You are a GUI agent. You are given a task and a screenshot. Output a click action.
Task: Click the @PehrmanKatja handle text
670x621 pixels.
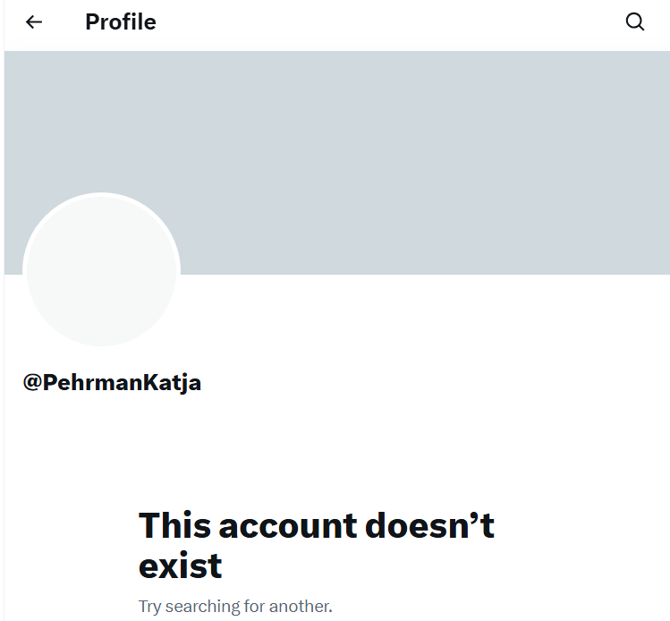(112, 383)
